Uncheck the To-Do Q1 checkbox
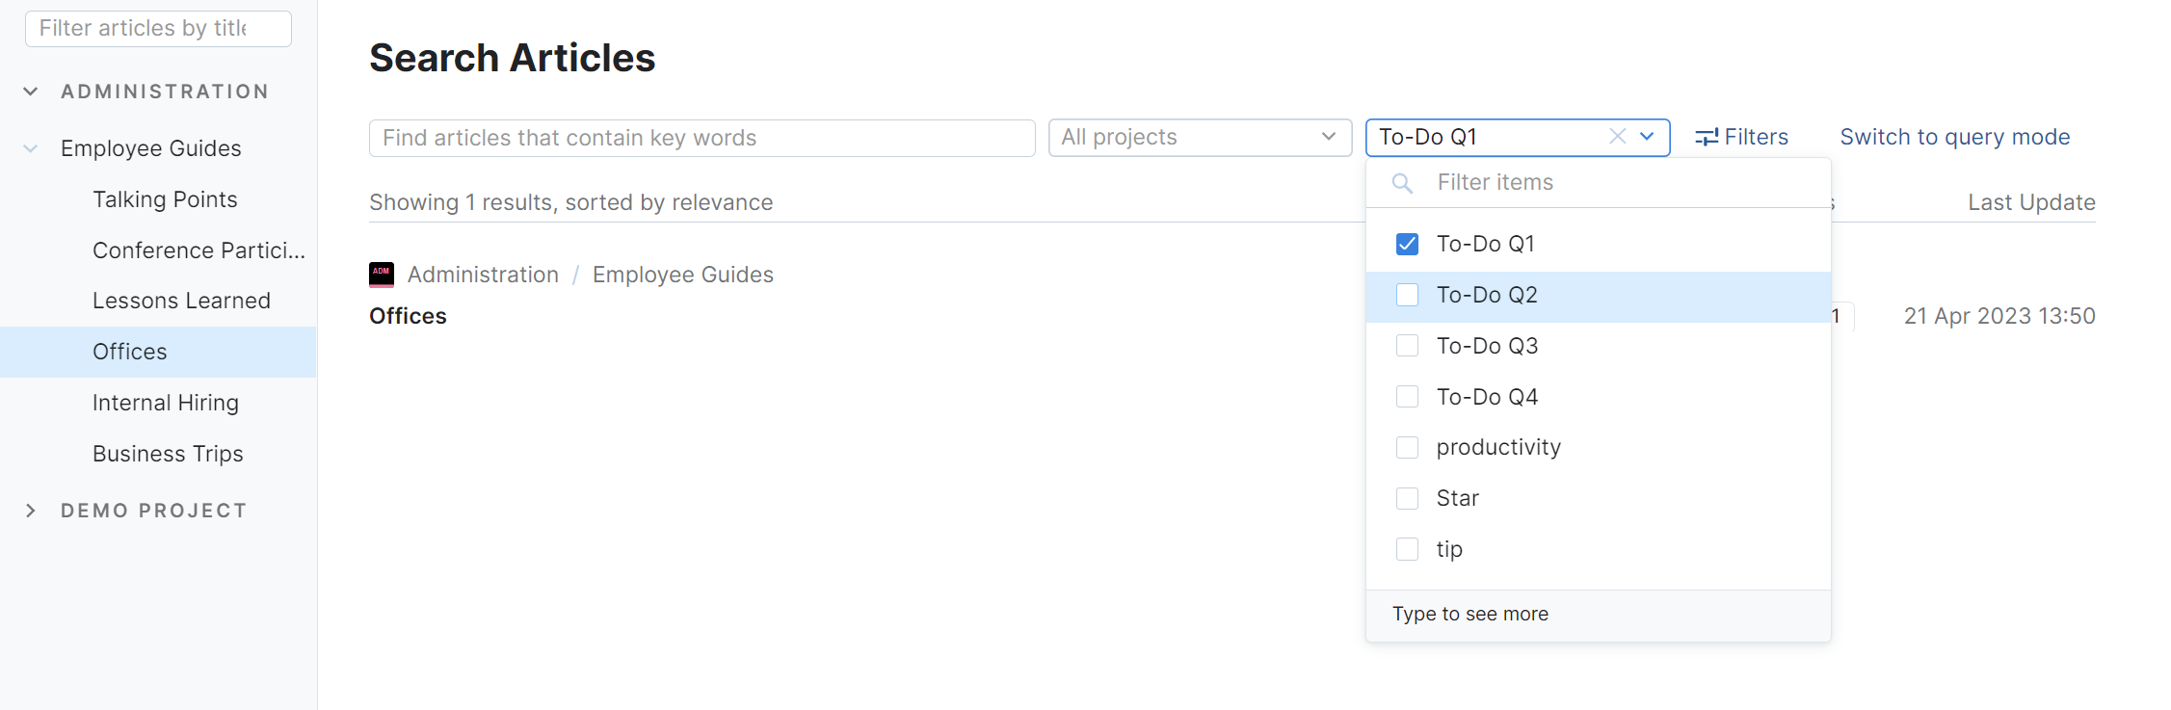Viewport: 2171px width, 710px height. coord(1407,244)
